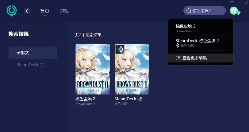Click 查看更多结果 to view more results
This screenshot has height=132, width=249.
click(200, 58)
